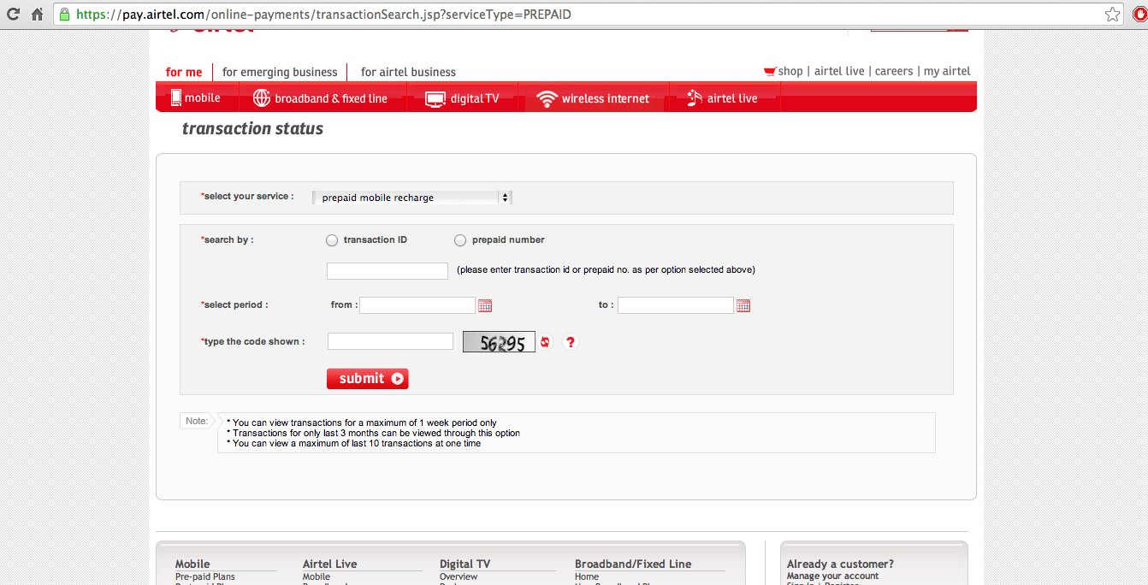Open the airtel live link beside shop

coord(839,71)
